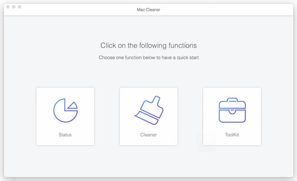
Task: Click the Mac Cleaner window title
Action: pyautogui.click(x=148, y=10)
